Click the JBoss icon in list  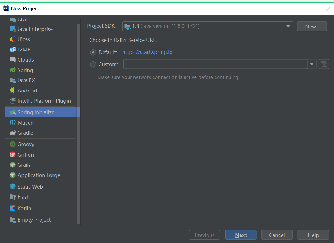(x=13, y=39)
